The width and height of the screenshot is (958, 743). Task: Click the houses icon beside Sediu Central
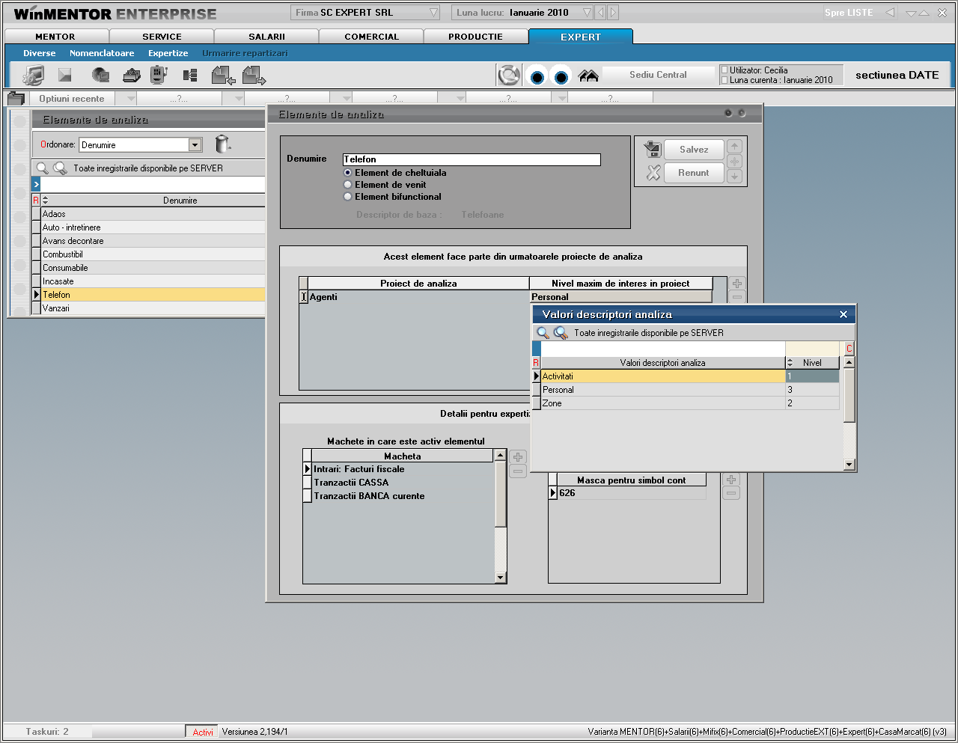click(x=588, y=76)
